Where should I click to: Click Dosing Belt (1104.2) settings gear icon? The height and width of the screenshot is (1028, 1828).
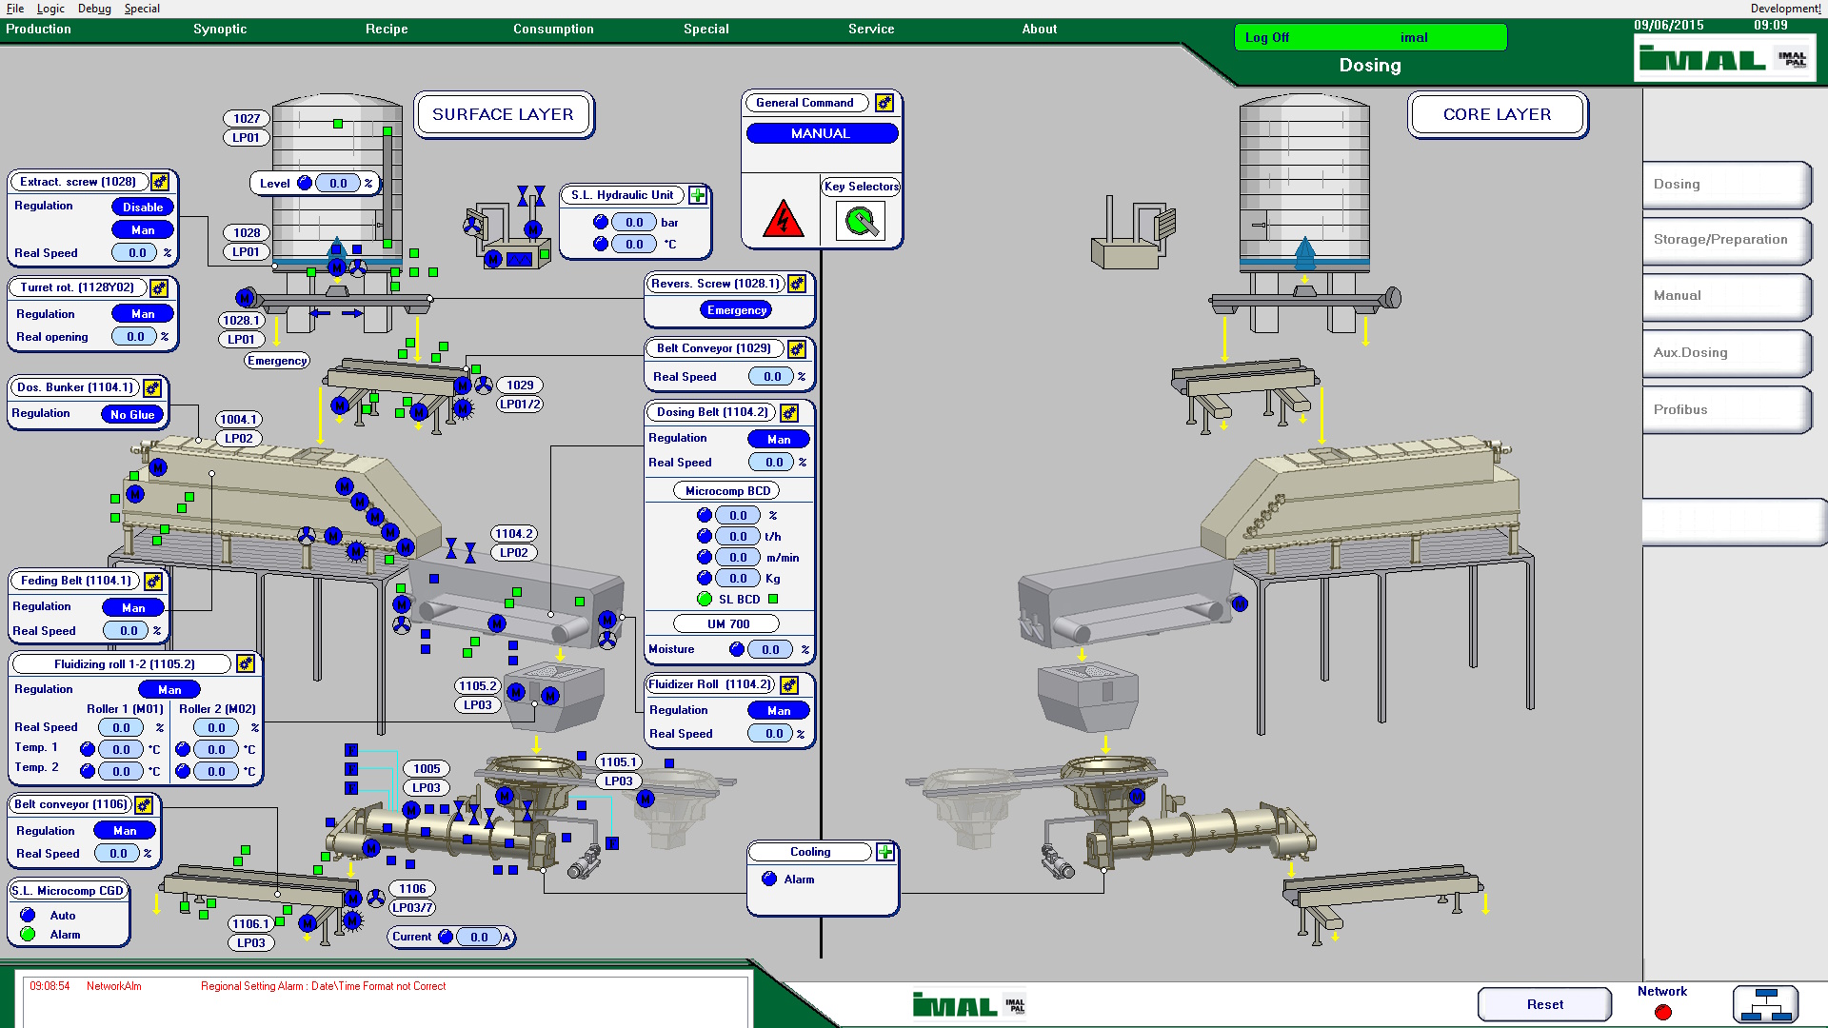click(789, 412)
